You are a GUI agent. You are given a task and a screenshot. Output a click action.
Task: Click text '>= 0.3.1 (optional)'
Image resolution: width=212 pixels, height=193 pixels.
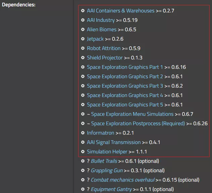(144, 171)
